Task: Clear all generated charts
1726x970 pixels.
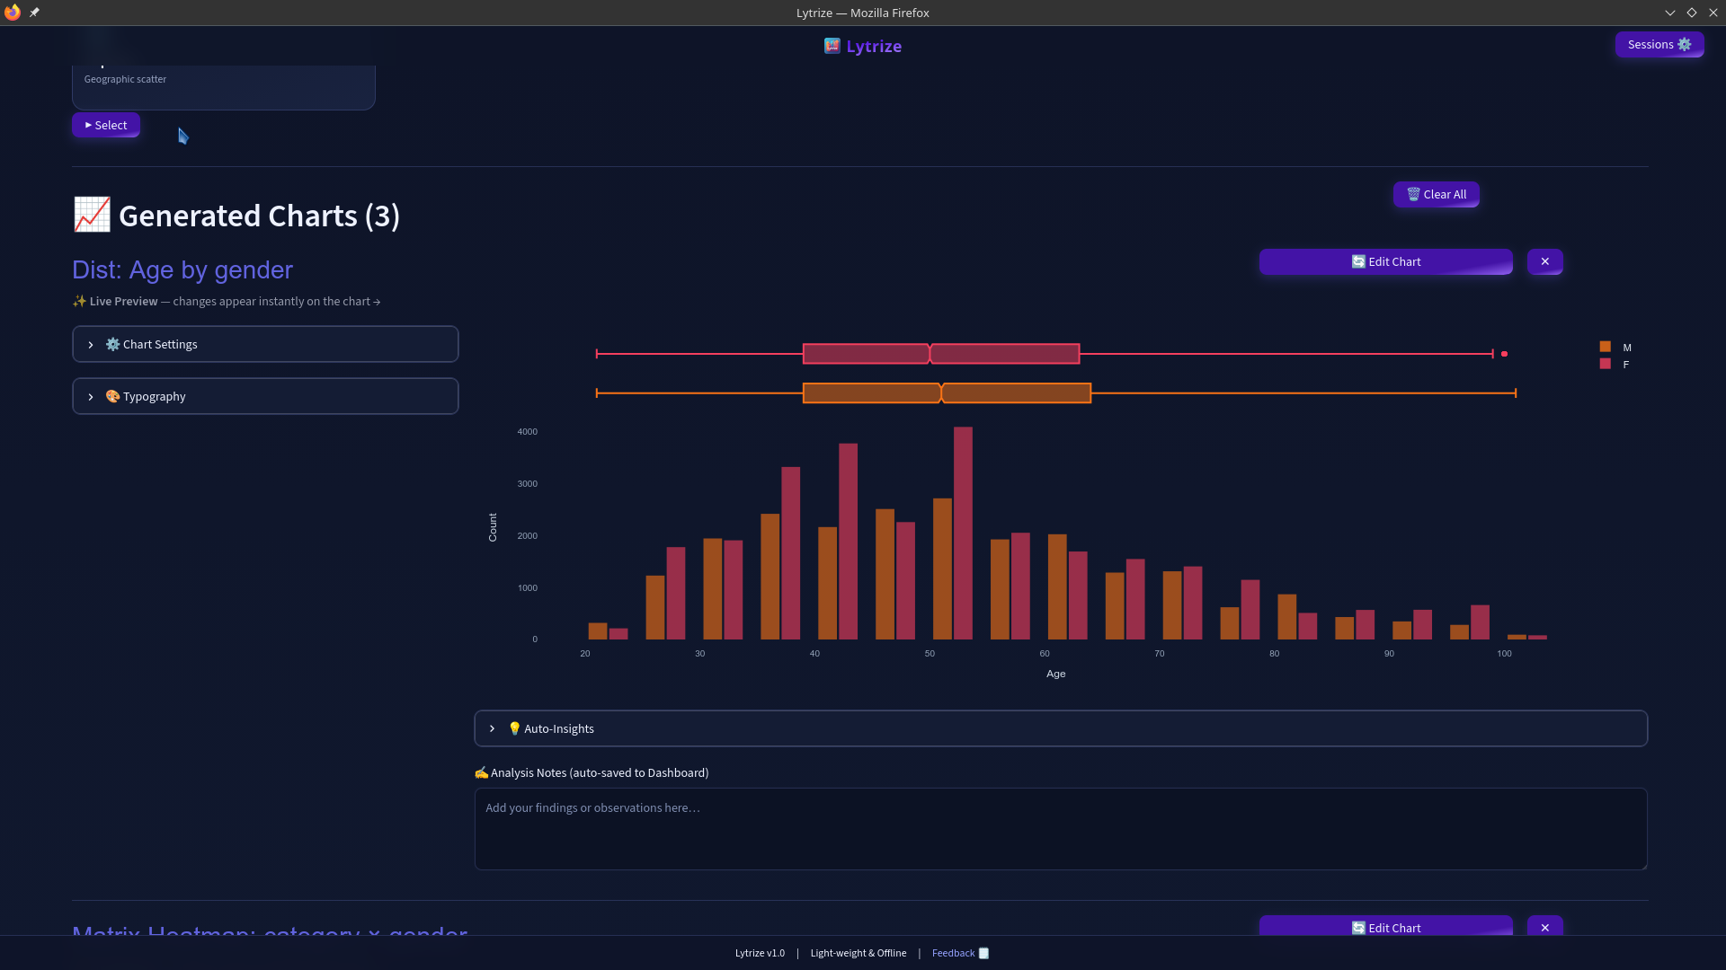Action: 1436,195
